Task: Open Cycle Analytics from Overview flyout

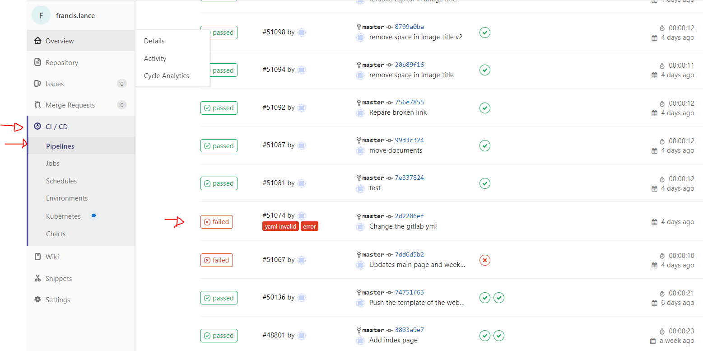Action: point(166,76)
